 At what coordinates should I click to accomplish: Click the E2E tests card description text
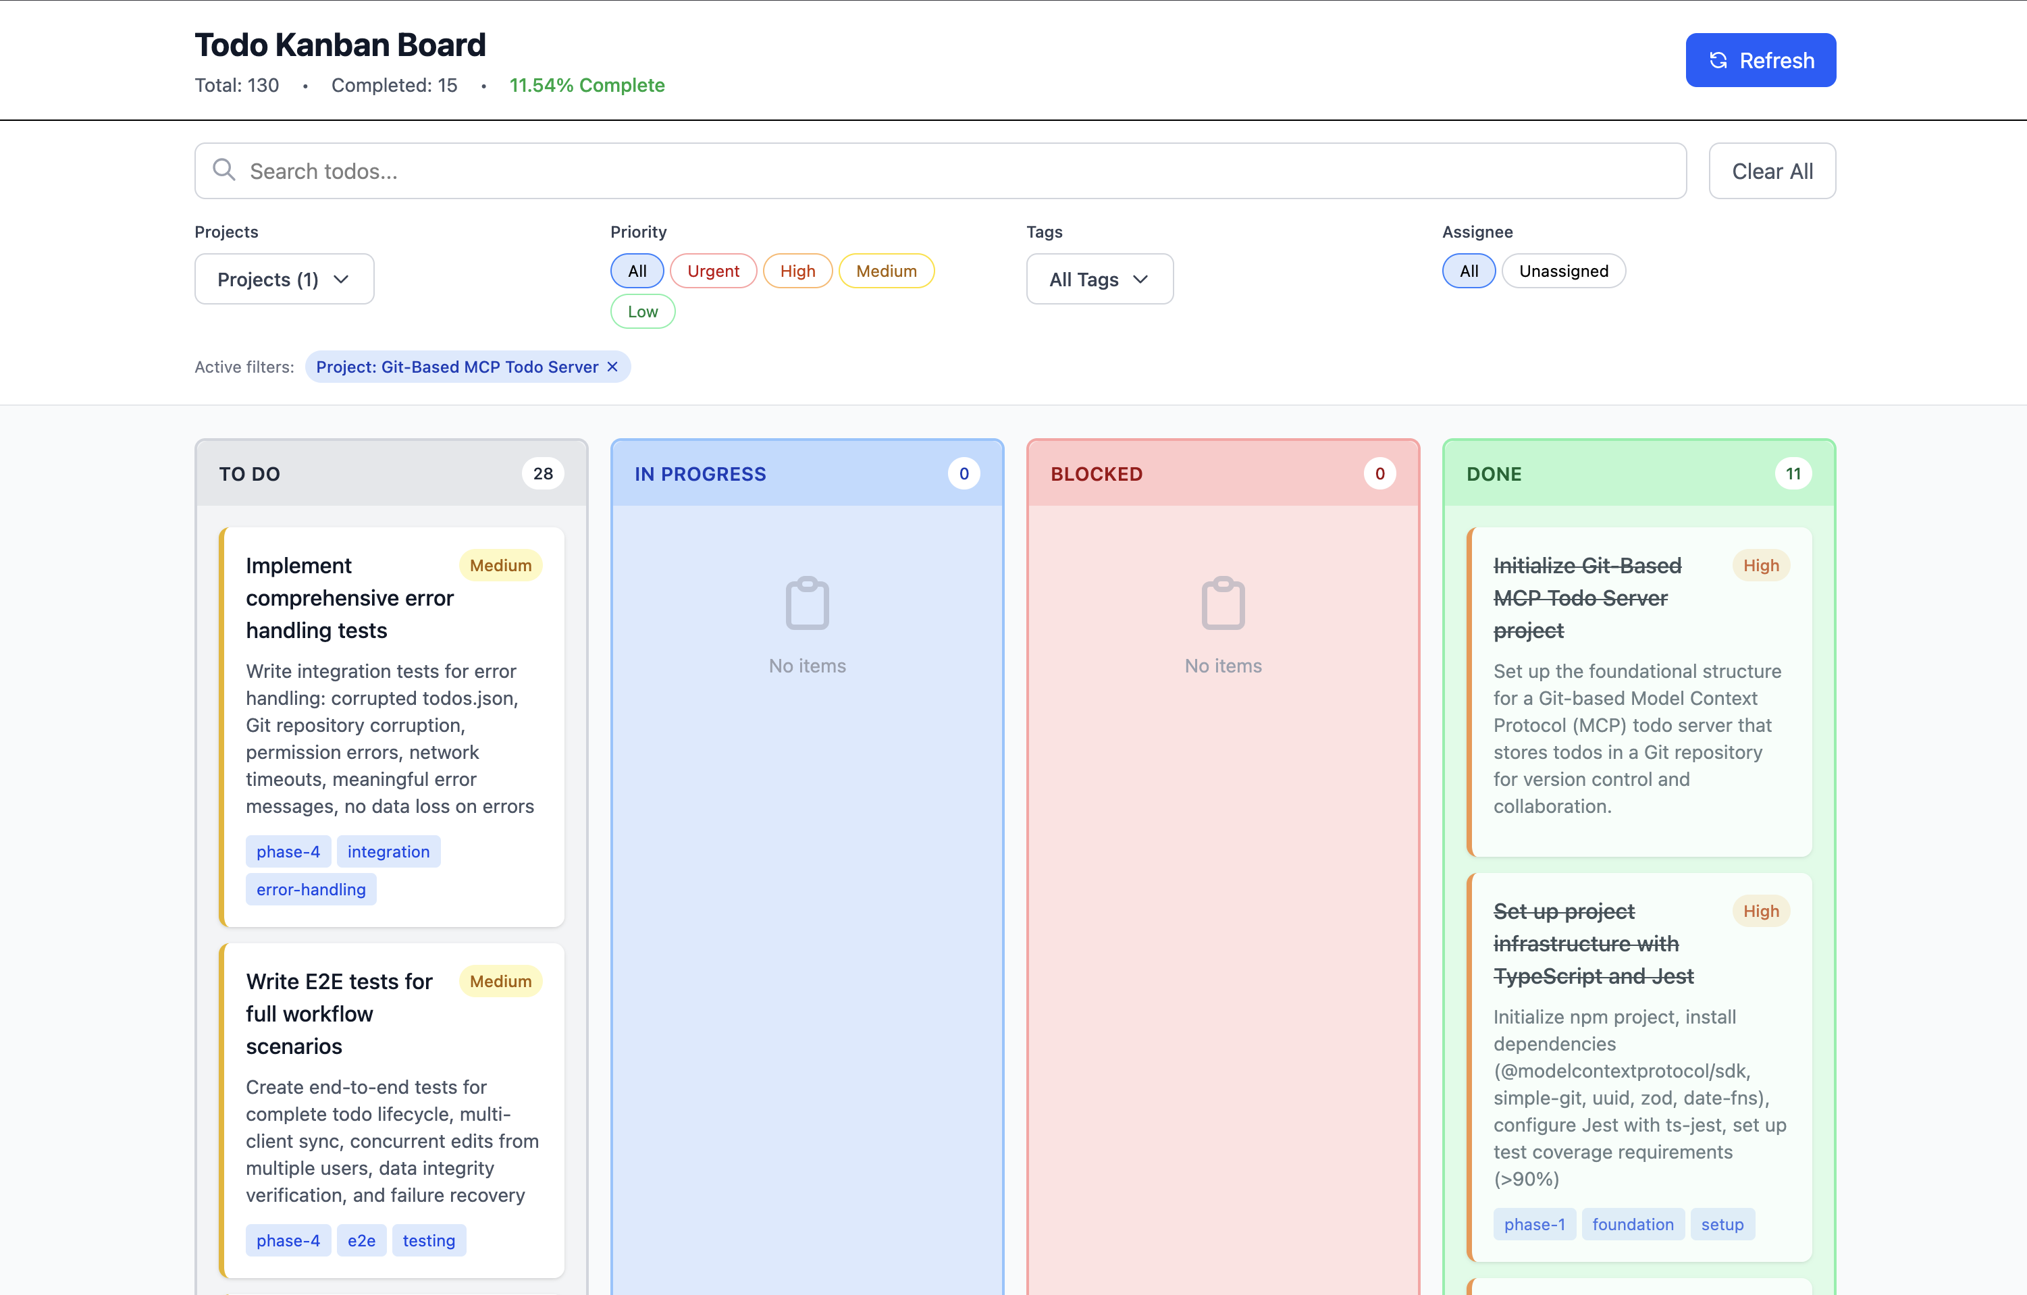pyautogui.click(x=392, y=1141)
